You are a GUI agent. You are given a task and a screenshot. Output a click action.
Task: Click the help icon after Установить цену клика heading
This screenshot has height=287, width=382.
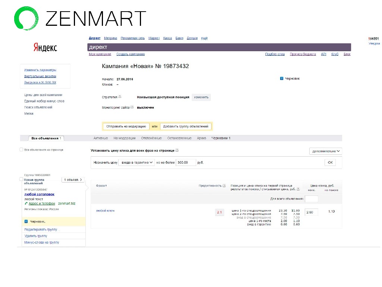tap(177, 150)
